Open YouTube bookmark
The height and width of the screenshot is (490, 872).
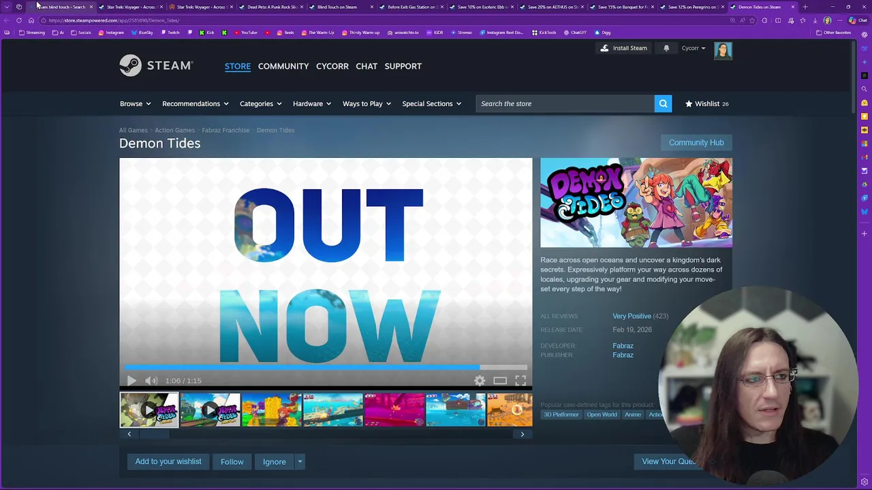click(245, 33)
